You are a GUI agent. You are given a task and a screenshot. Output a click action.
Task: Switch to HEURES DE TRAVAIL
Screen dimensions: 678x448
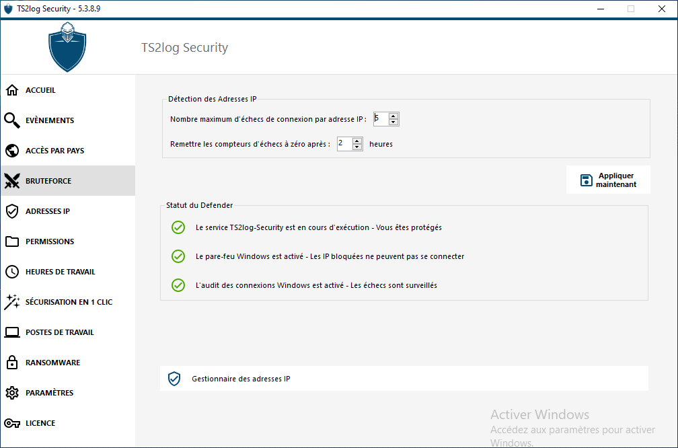(68, 272)
